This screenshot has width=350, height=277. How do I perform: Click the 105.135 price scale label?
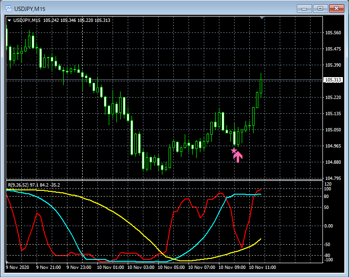click(333, 113)
